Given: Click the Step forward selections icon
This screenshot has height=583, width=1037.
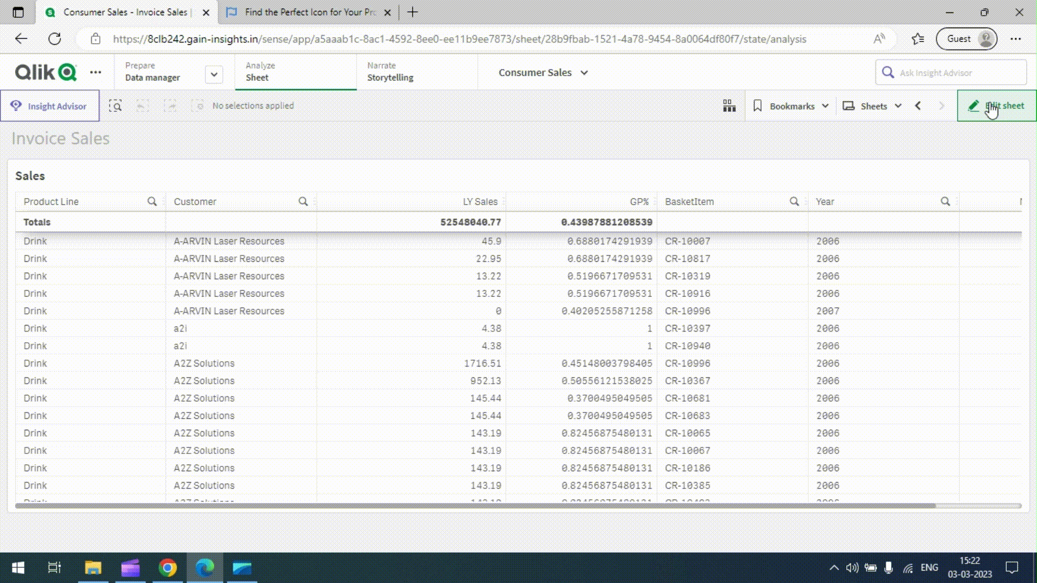Looking at the screenshot, I should point(170,106).
